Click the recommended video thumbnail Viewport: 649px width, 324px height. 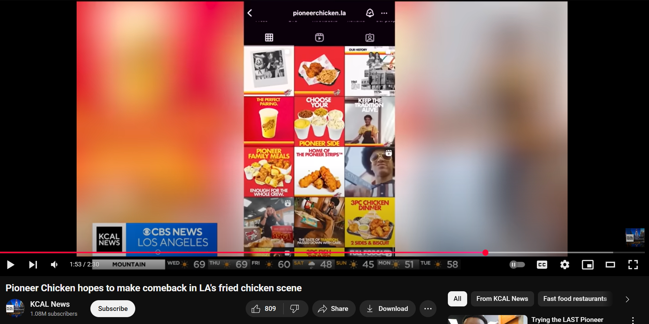488,320
